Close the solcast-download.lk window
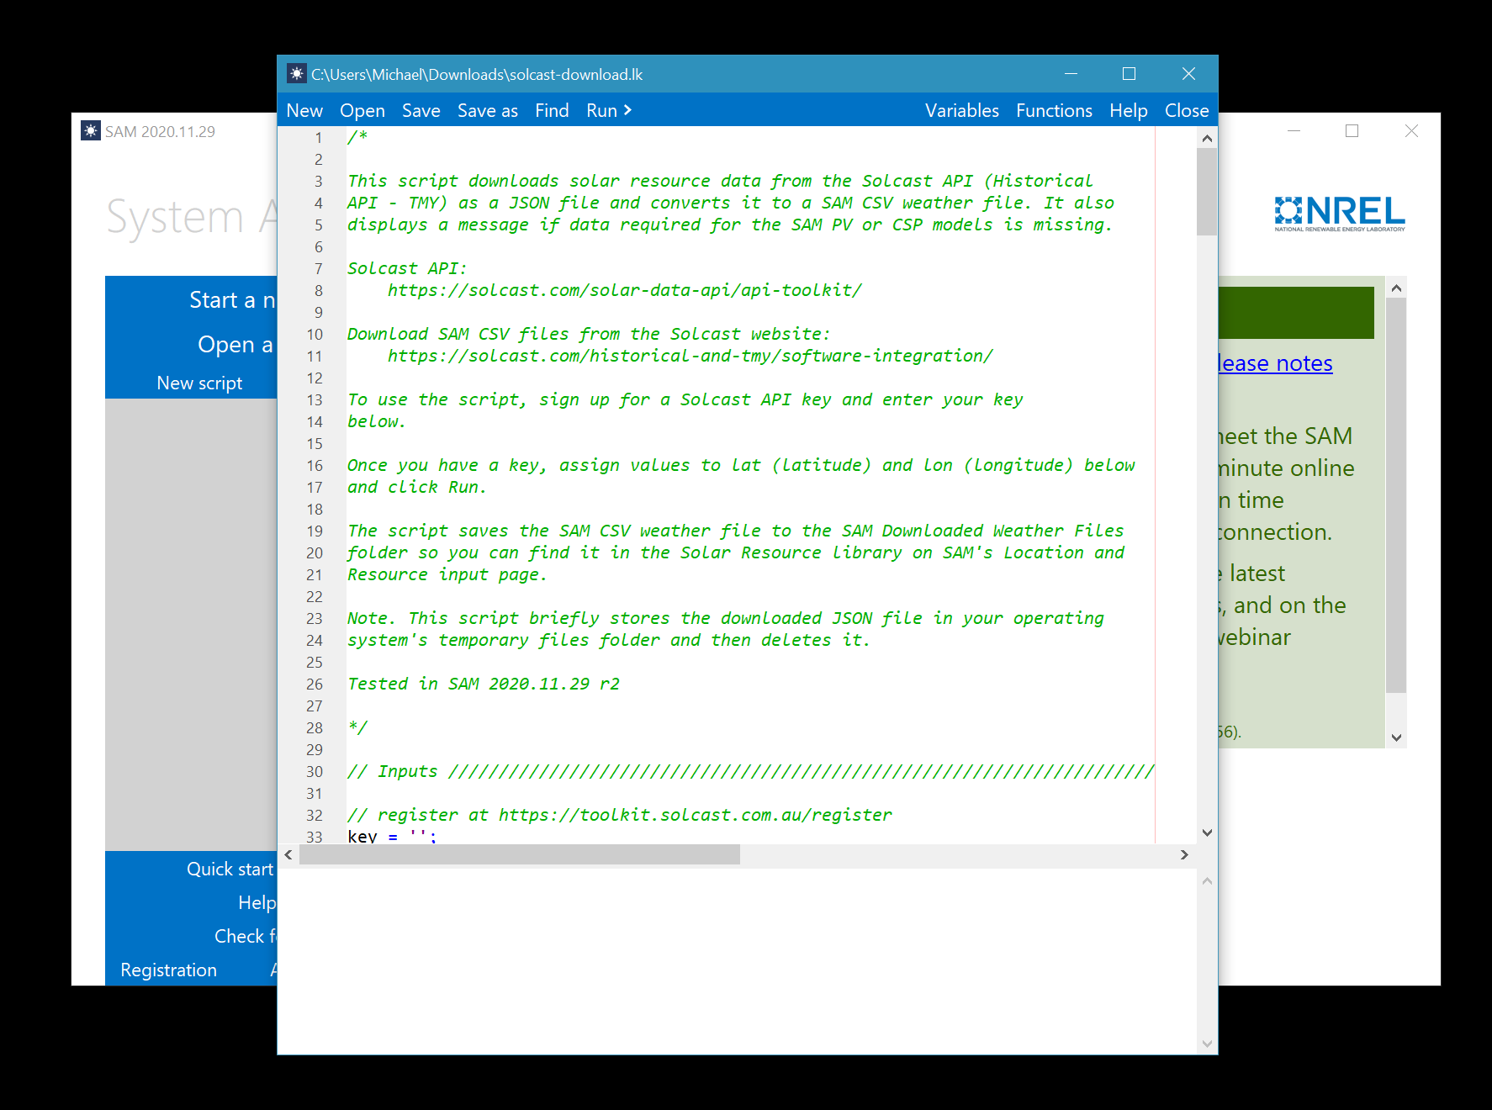Screen dimensions: 1492x1110 [1188, 74]
